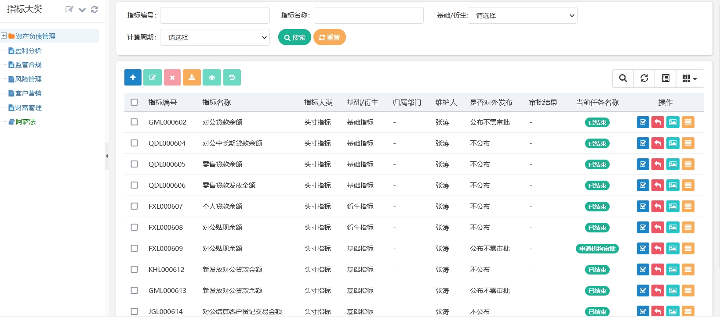Check the QDL000605 row checkbox
This screenshot has height=321, width=720.
point(135,164)
